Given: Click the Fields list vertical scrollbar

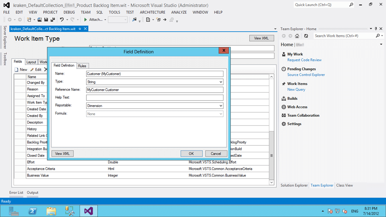Looking at the screenshot, I should (271, 130).
